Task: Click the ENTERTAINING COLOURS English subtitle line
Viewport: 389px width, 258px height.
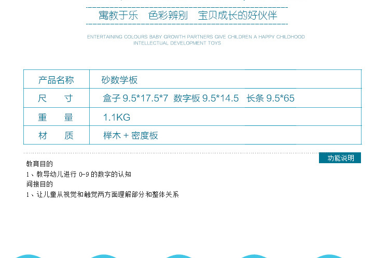Action: pyautogui.click(x=196, y=37)
